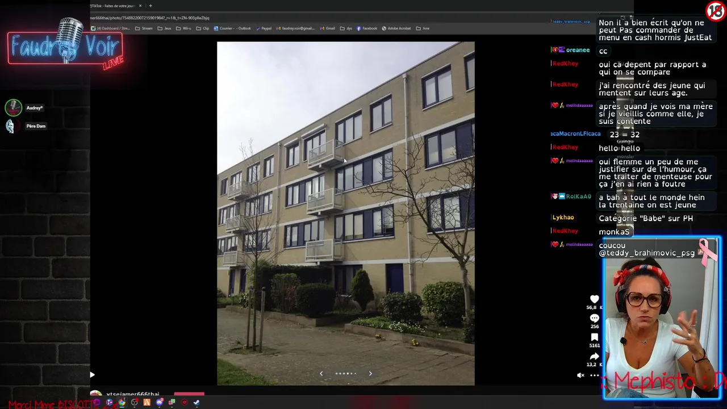Screen dimensions: 727x409
Task: Click chat username acaMacronLFicaca
Action: (x=575, y=133)
